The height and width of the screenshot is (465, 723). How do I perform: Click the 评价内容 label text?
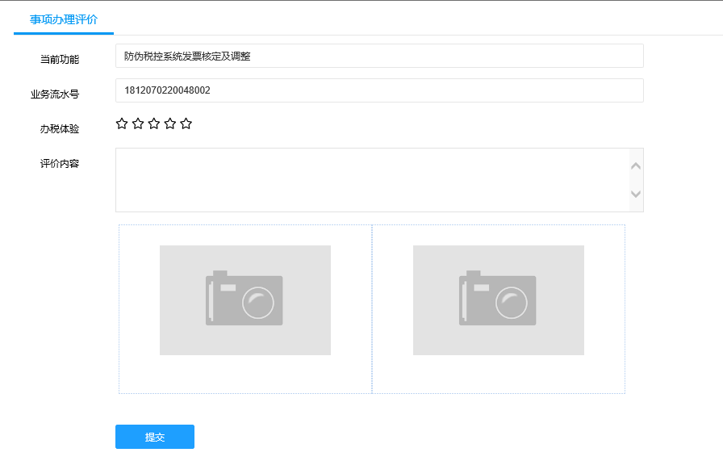(x=60, y=164)
